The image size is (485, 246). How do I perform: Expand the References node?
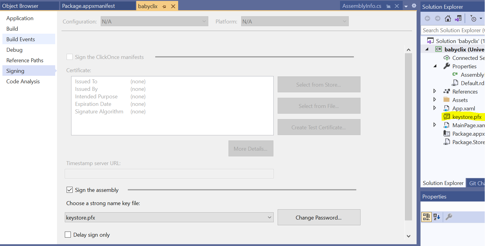(x=434, y=91)
